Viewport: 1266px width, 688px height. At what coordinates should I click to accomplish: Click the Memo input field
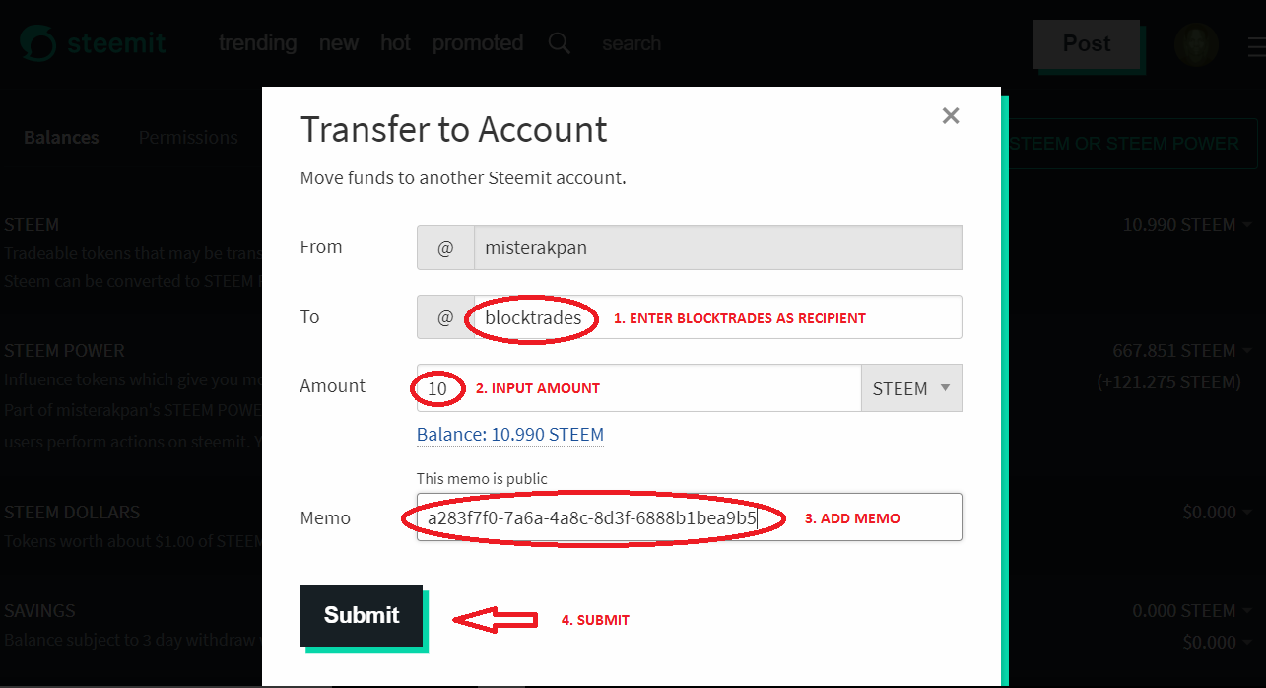(857, 517)
